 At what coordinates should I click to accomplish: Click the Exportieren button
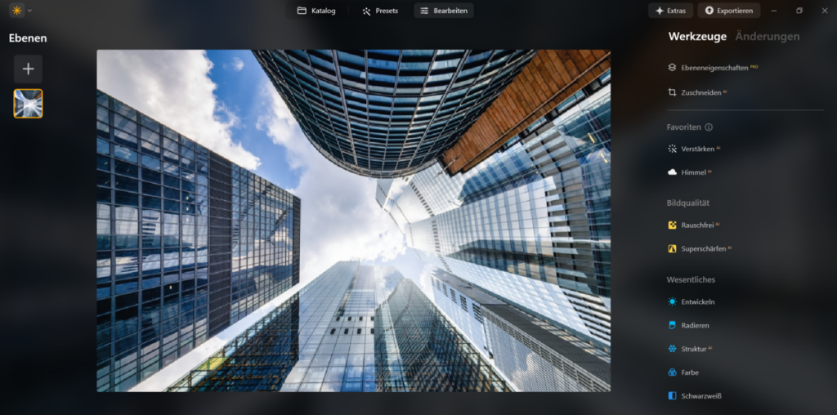(728, 11)
